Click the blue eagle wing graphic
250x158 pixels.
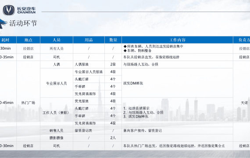pyautogui.click(x=3, y=24)
